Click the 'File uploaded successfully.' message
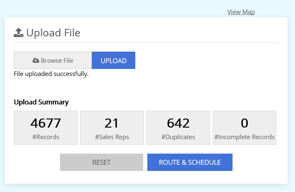This screenshot has width=295, height=192. (51, 74)
